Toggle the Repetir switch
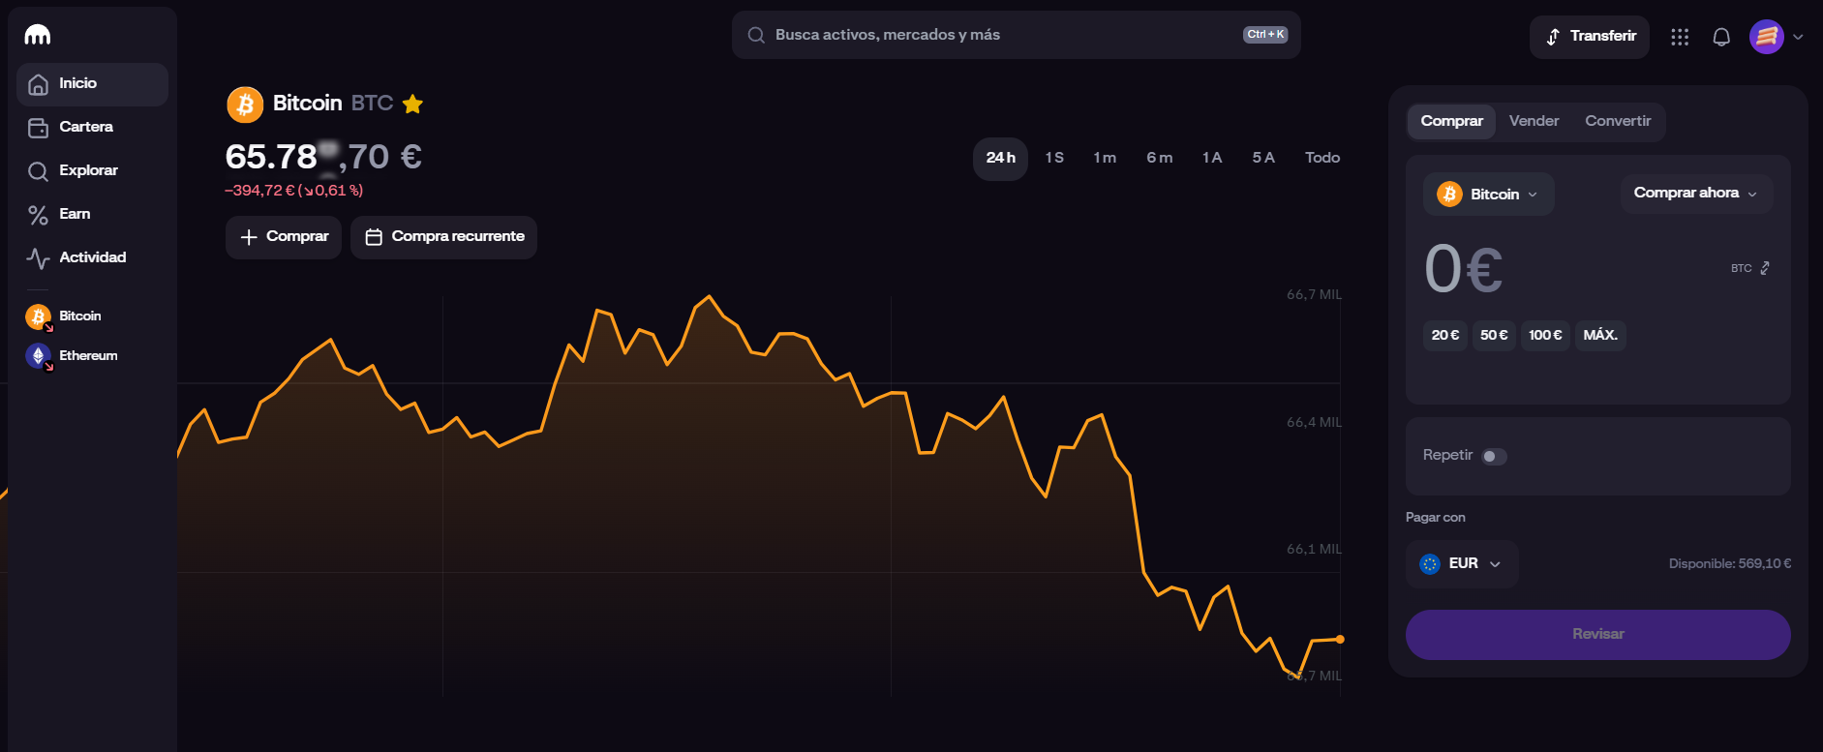Screen dimensions: 1823x752 [1494, 457]
